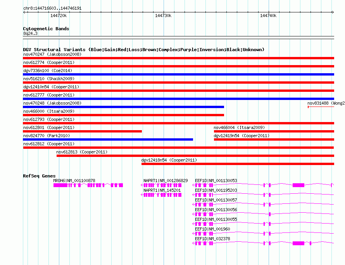
Task: Click the dgv12410n54 (Cooper2011) label
Action: [51, 87]
